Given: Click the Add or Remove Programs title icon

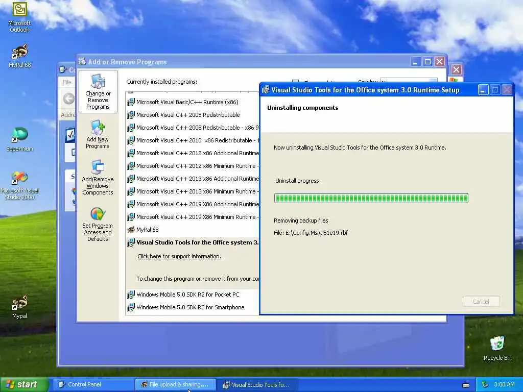Looking at the screenshot, I should tap(82, 62).
